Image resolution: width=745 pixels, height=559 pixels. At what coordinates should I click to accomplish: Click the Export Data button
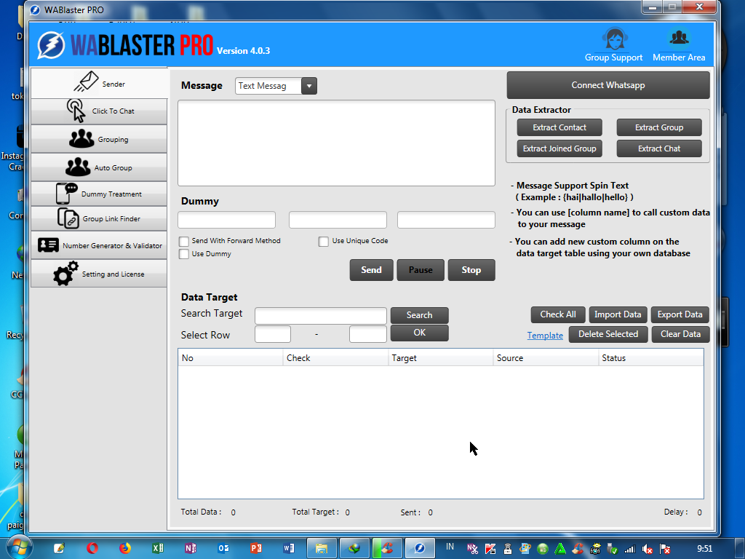point(680,314)
